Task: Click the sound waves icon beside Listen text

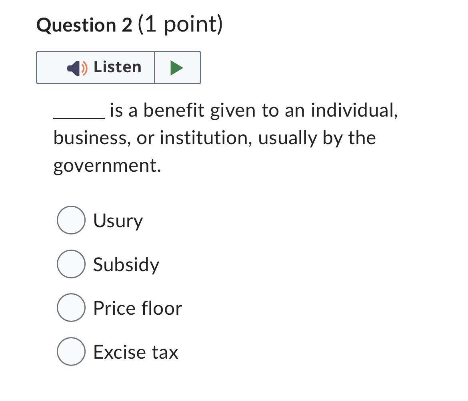Action: pyautogui.click(x=83, y=67)
